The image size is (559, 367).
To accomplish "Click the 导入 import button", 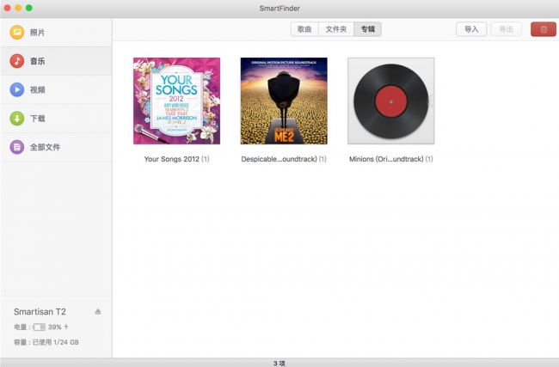I will 471,29.
